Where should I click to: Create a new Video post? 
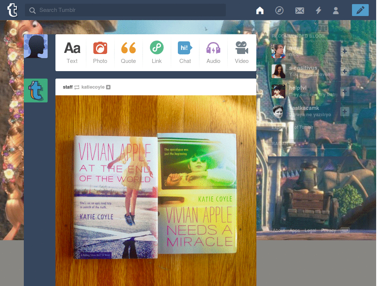click(x=241, y=53)
